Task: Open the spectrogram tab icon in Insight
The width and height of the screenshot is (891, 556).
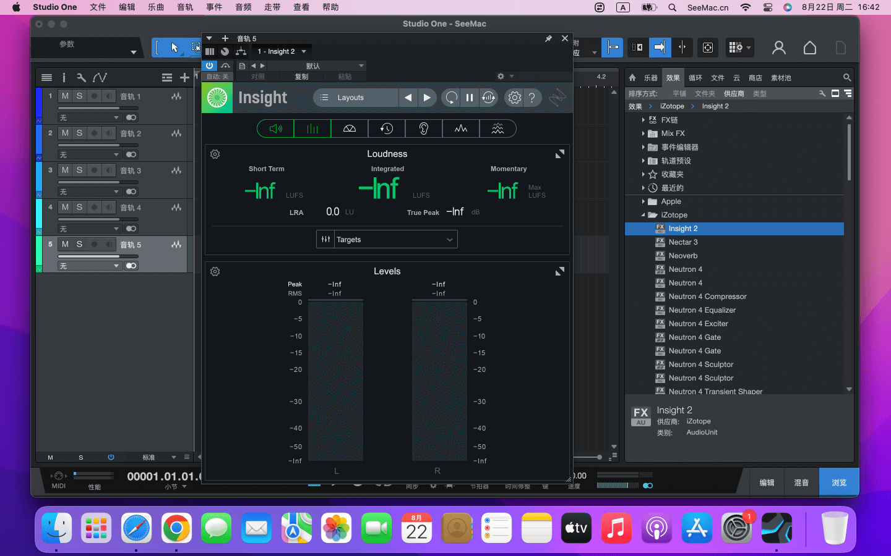Action: (x=497, y=128)
